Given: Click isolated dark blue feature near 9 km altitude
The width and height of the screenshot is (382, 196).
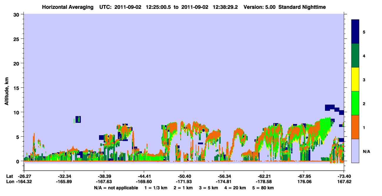Looking at the screenshot, I should pos(78,119).
